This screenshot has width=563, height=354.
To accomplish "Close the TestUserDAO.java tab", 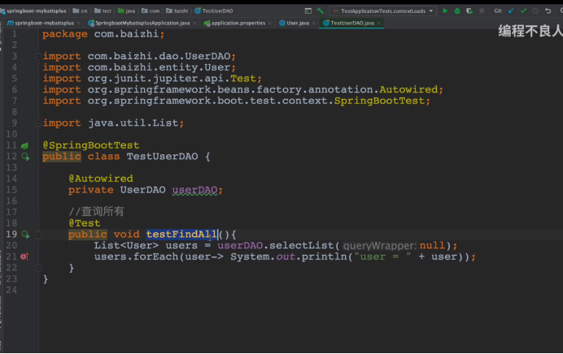I will point(381,23).
